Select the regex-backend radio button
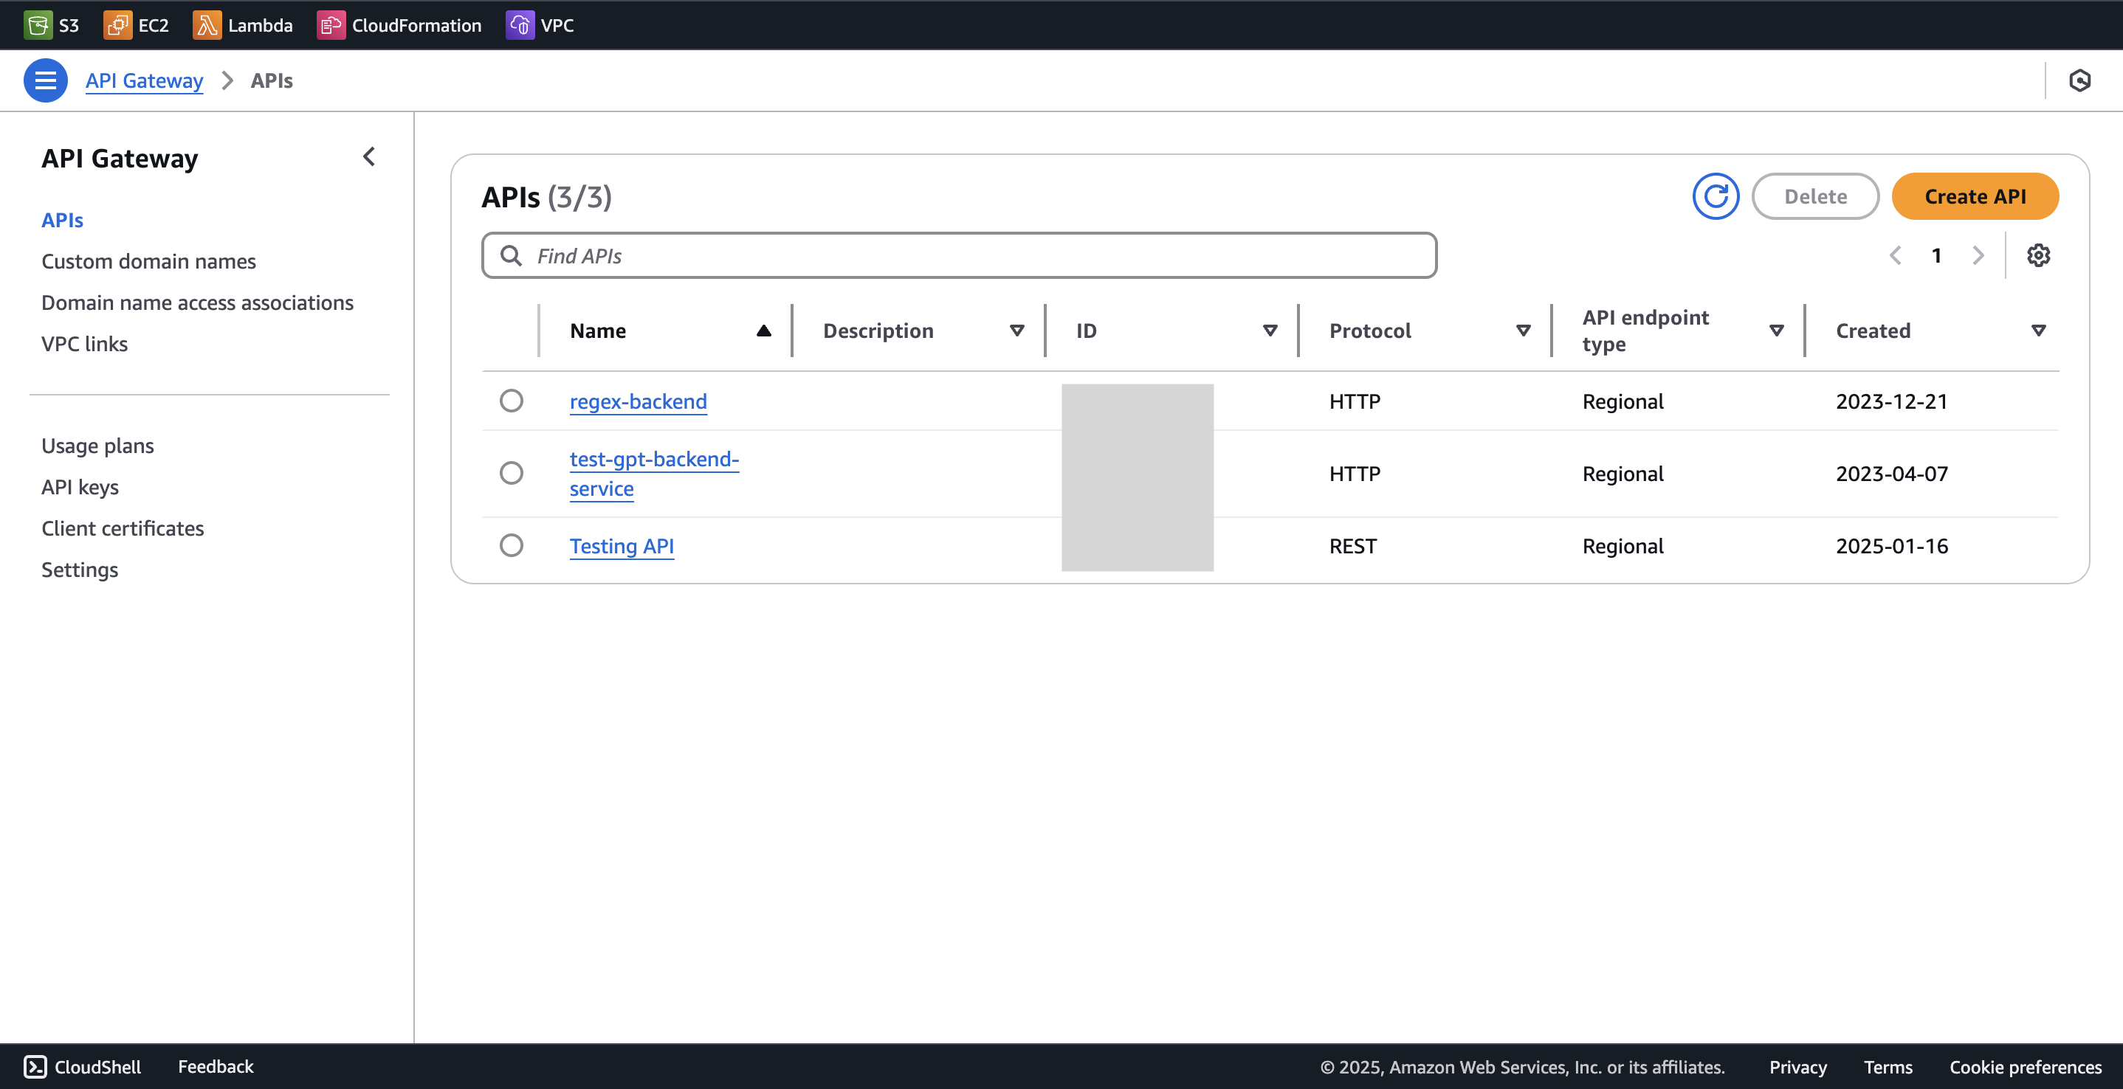This screenshot has height=1089, width=2123. [x=511, y=401]
